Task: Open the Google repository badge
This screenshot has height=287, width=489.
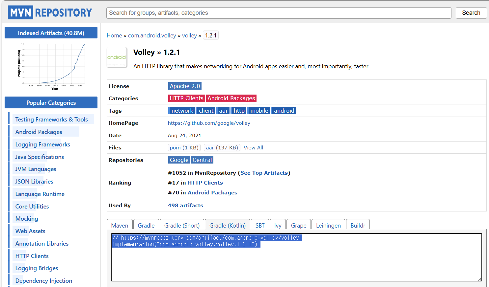Action: (179, 160)
